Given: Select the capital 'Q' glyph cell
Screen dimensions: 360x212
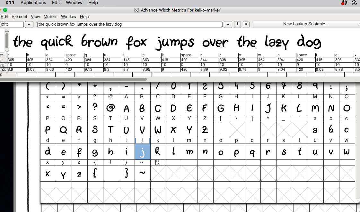Looking at the screenshot, I should (x=64, y=130).
